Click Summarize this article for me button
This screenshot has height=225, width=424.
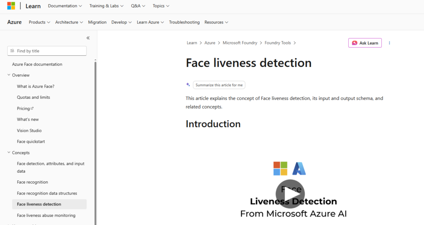[219, 85]
